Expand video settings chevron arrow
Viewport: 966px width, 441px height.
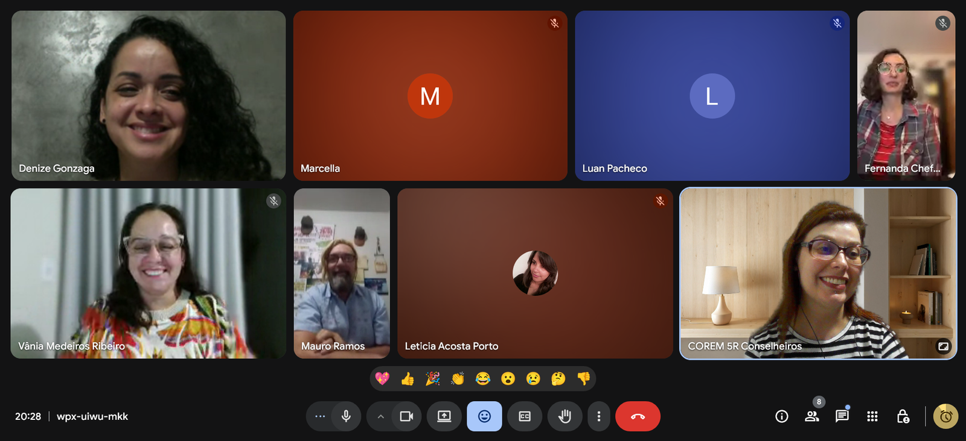click(x=380, y=416)
